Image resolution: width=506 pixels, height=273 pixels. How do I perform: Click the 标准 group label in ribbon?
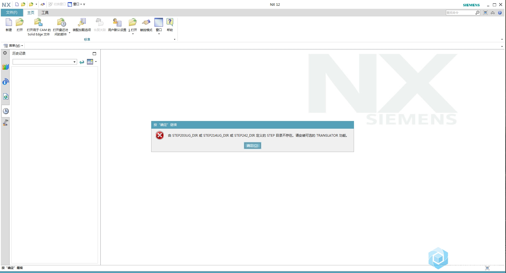click(x=87, y=40)
